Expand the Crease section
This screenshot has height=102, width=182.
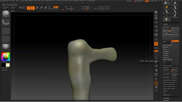click(165, 49)
